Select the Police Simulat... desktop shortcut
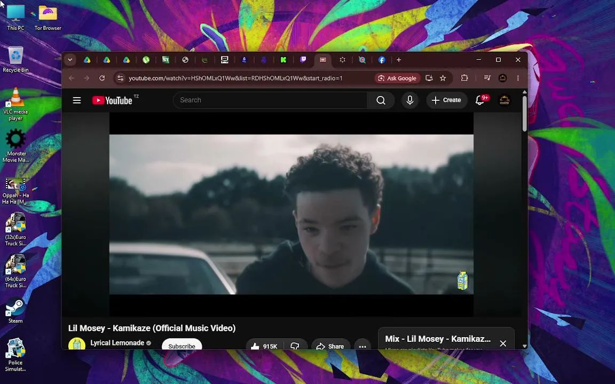This screenshot has width=615, height=384. (15, 355)
